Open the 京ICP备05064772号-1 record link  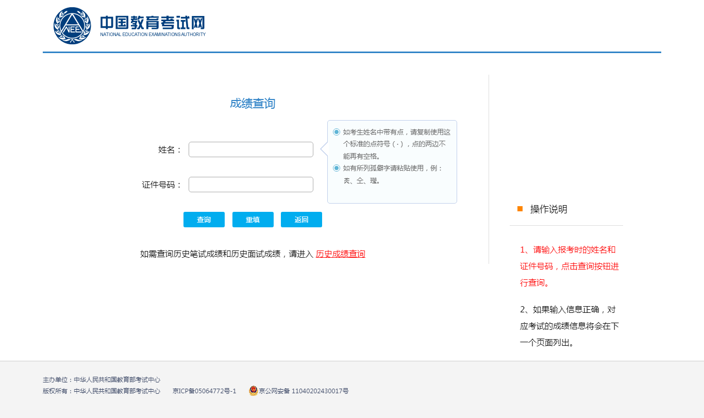tap(204, 391)
